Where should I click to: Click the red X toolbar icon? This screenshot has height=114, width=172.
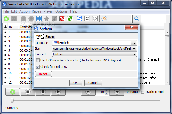click(62, 19)
